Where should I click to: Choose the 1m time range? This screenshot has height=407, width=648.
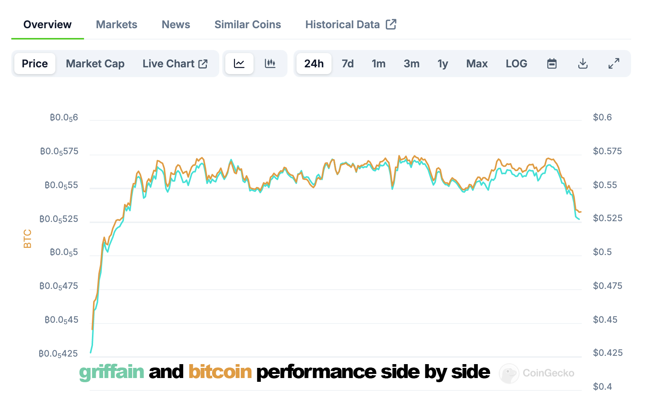pyautogui.click(x=378, y=64)
